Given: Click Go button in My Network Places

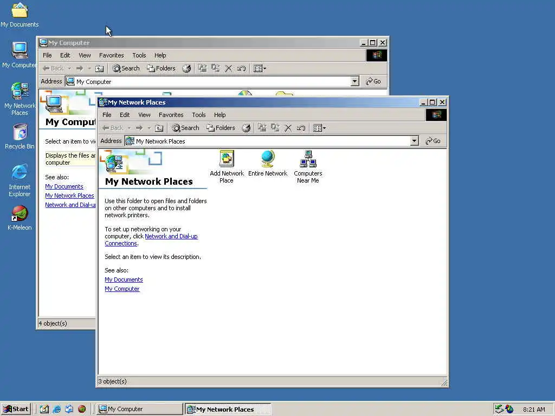Looking at the screenshot, I should pyautogui.click(x=433, y=141).
